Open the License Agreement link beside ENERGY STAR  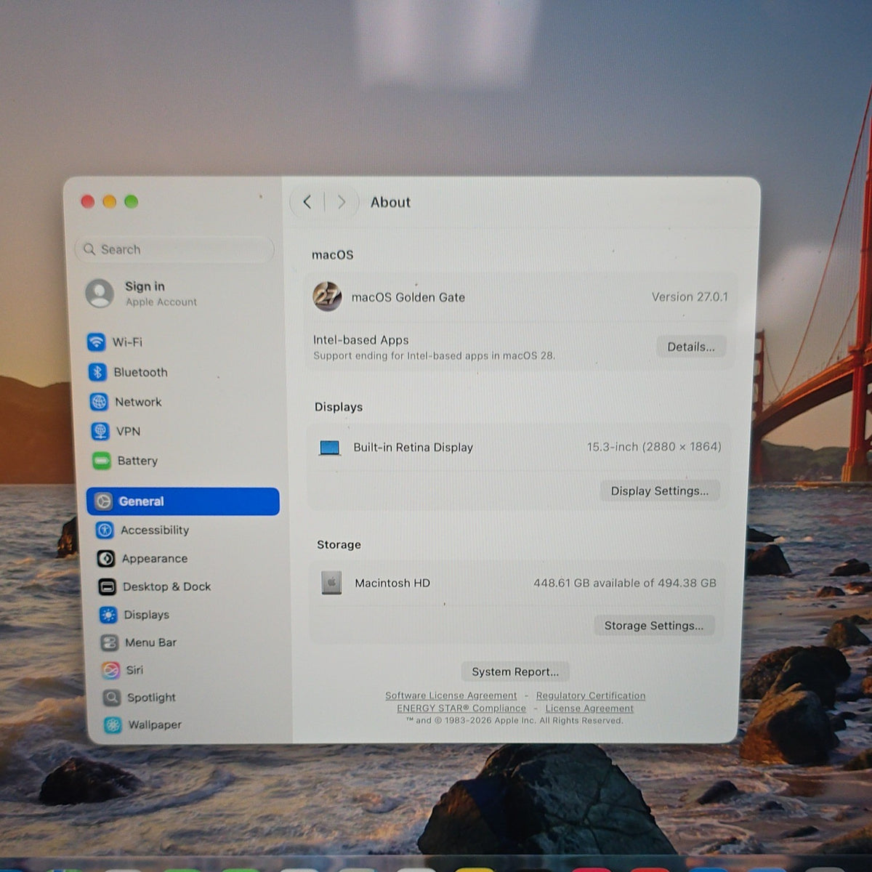[x=589, y=708]
